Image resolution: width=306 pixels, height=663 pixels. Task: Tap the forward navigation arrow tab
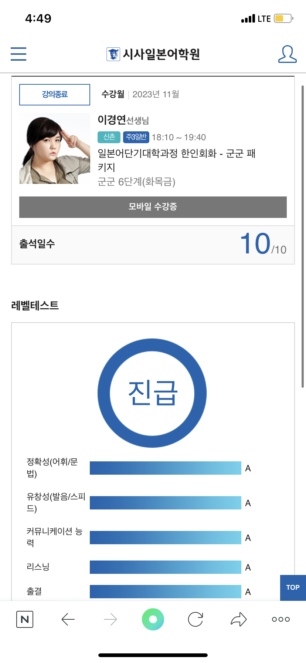(110, 619)
